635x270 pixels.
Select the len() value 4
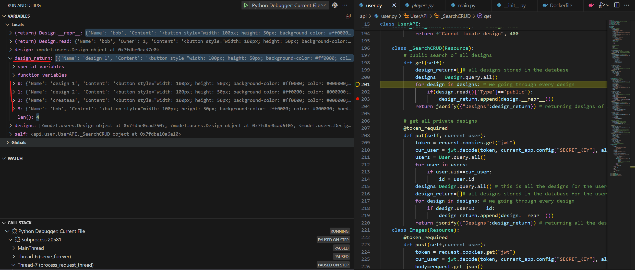[38, 117]
